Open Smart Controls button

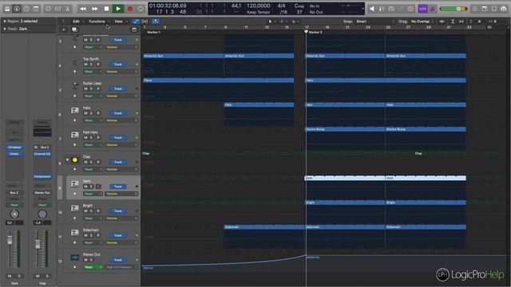click(x=48, y=9)
